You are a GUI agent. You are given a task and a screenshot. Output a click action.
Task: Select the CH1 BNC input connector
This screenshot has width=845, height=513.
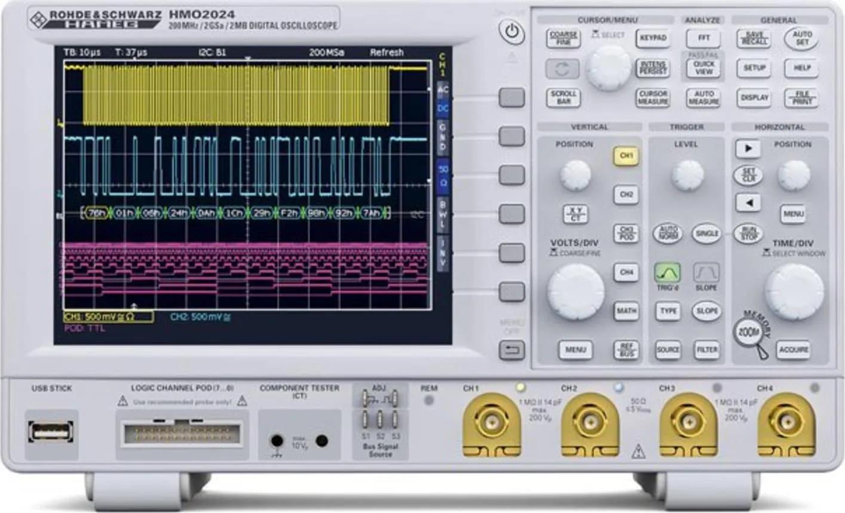click(x=492, y=424)
